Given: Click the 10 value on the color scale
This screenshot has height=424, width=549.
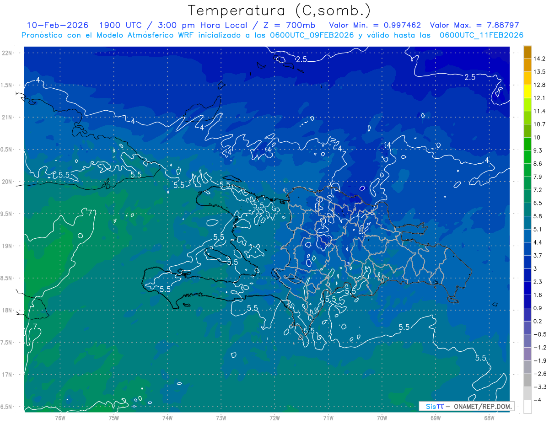Looking at the screenshot, I should pyautogui.click(x=537, y=138).
